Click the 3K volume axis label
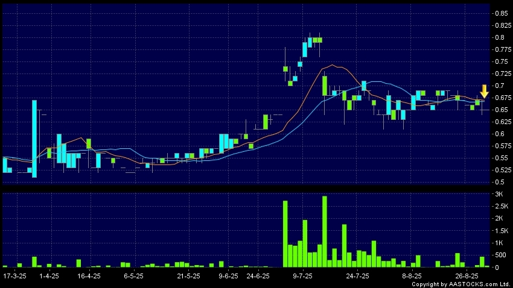The image size is (513, 288). pos(499,194)
